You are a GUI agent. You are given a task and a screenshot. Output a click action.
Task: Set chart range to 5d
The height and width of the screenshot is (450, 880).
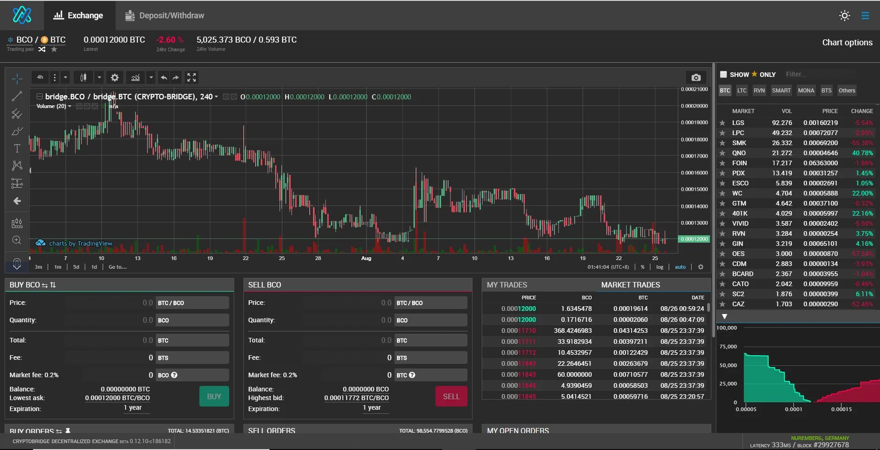76,267
